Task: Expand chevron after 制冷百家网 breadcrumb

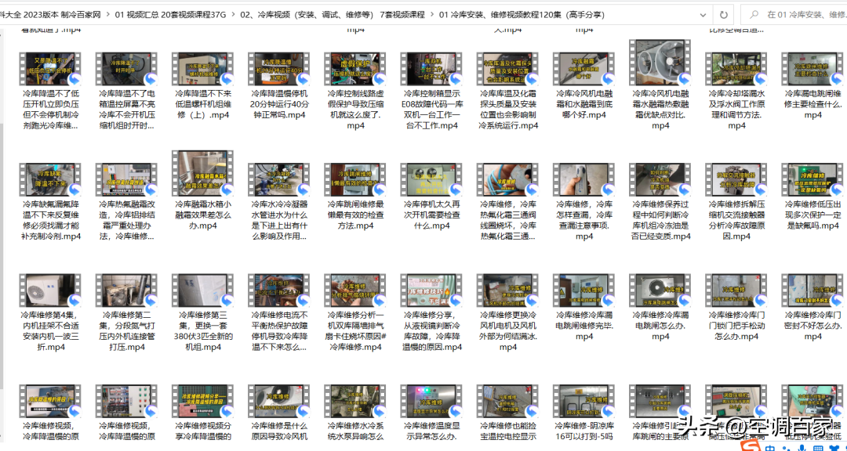Action: (107, 15)
